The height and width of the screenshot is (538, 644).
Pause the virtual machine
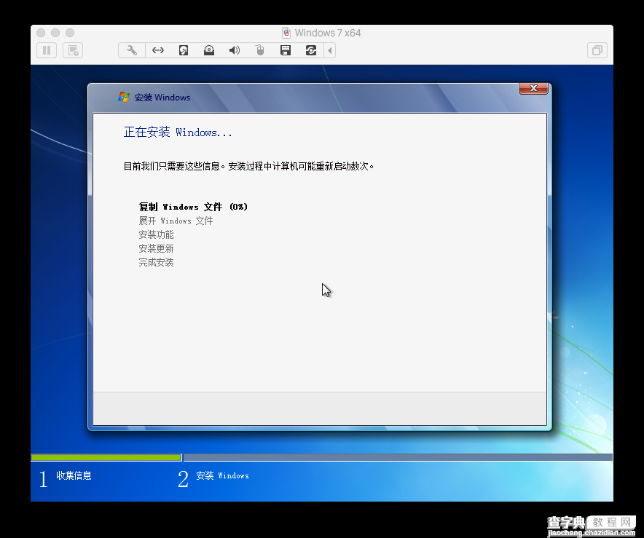[47, 50]
